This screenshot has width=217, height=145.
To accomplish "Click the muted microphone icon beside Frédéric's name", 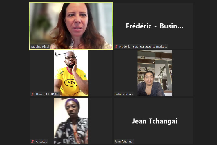I will [x=116, y=46].
